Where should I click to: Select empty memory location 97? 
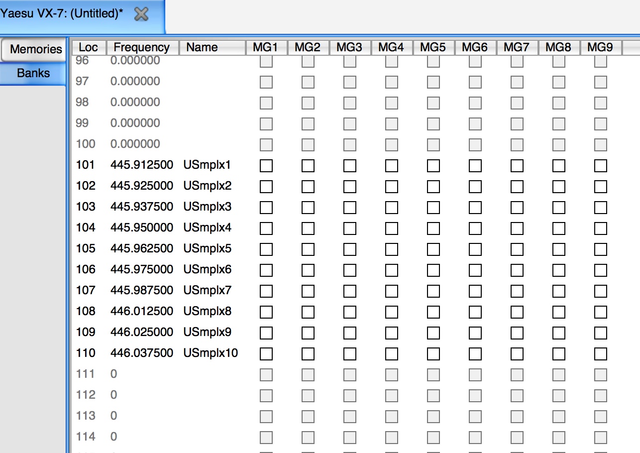pyautogui.click(x=82, y=81)
